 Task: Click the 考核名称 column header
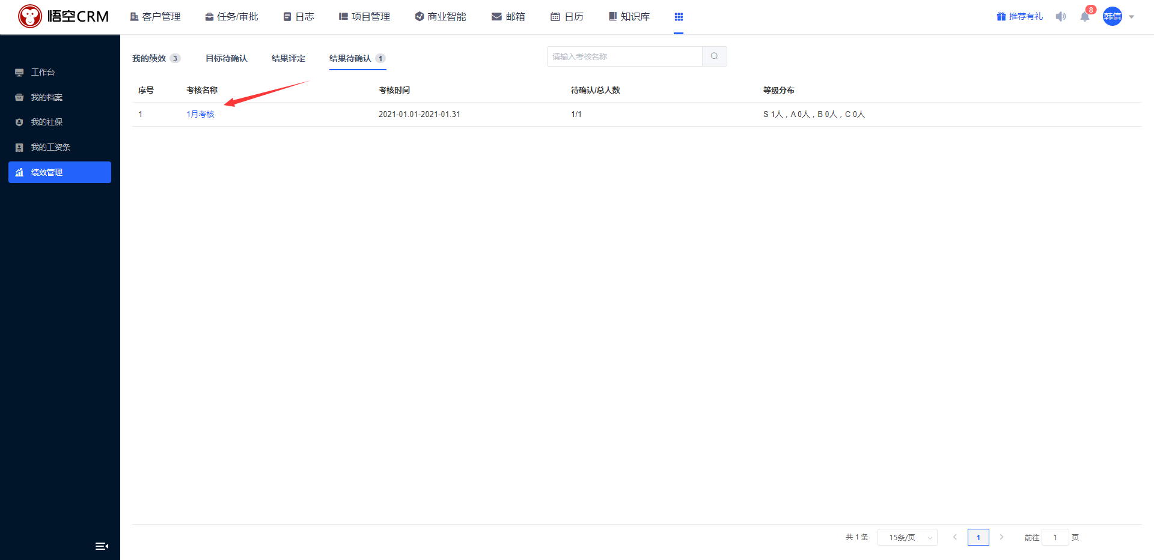click(x=202, y=90)
